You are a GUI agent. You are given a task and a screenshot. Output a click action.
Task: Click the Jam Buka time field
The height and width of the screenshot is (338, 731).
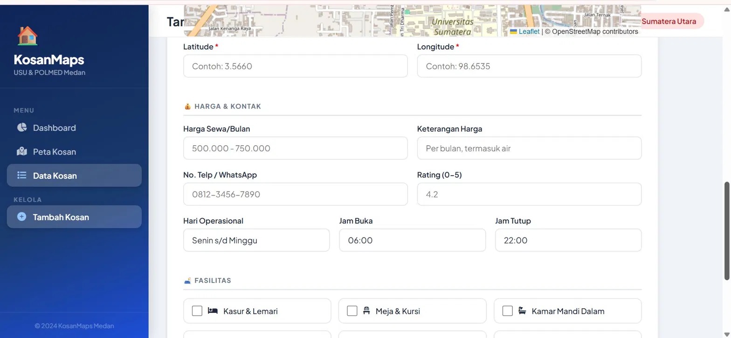(412, 240)
